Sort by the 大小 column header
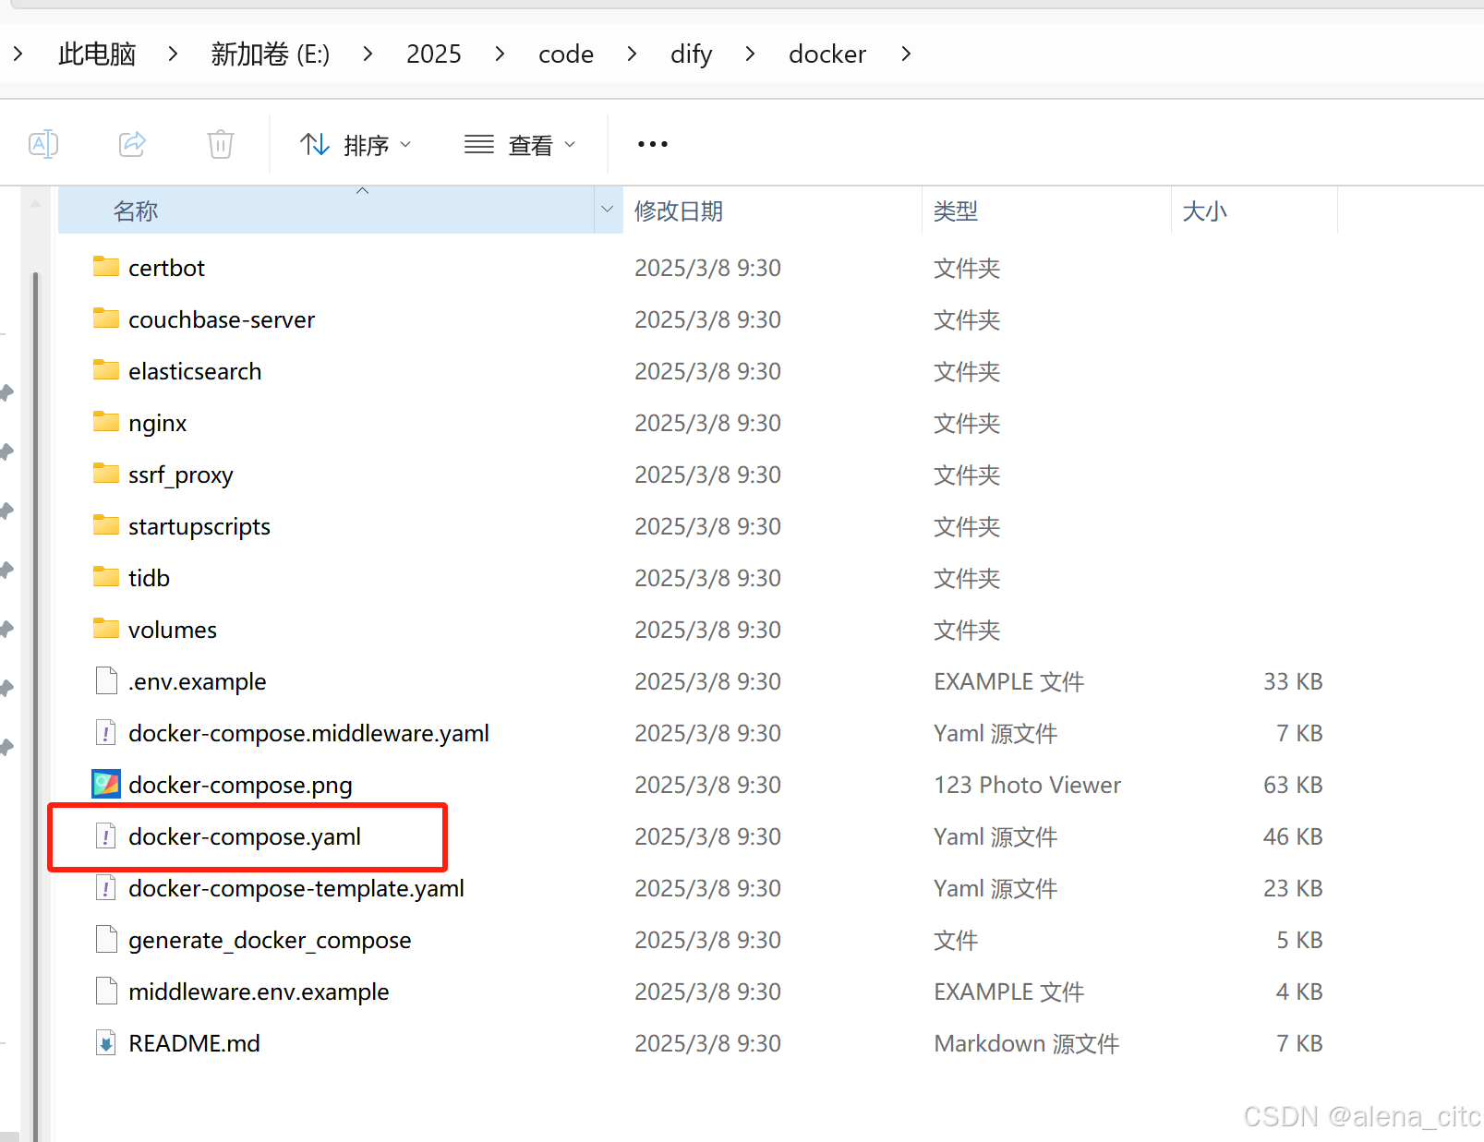The width and height of the screenshot is (1484, 1142). 1254,210
